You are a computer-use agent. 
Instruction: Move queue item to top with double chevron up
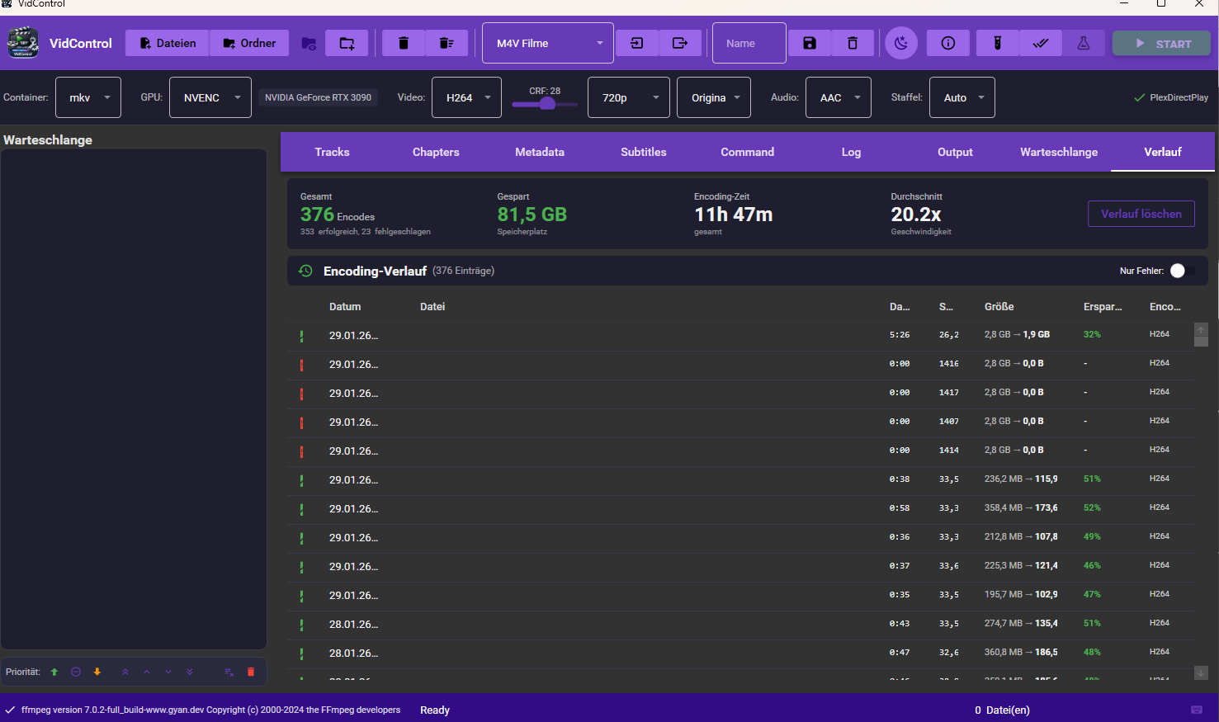pos(125,672)
